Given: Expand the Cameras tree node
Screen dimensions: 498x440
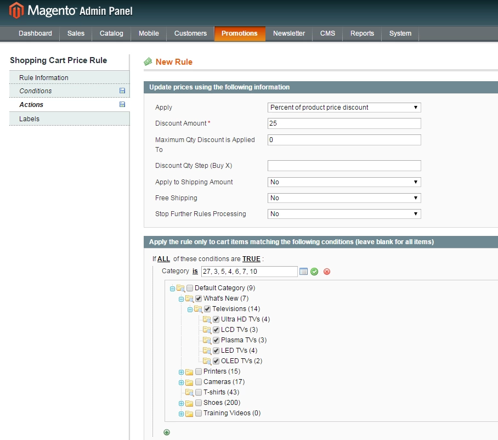Looking at the screenshot, I should pos(181,382).
